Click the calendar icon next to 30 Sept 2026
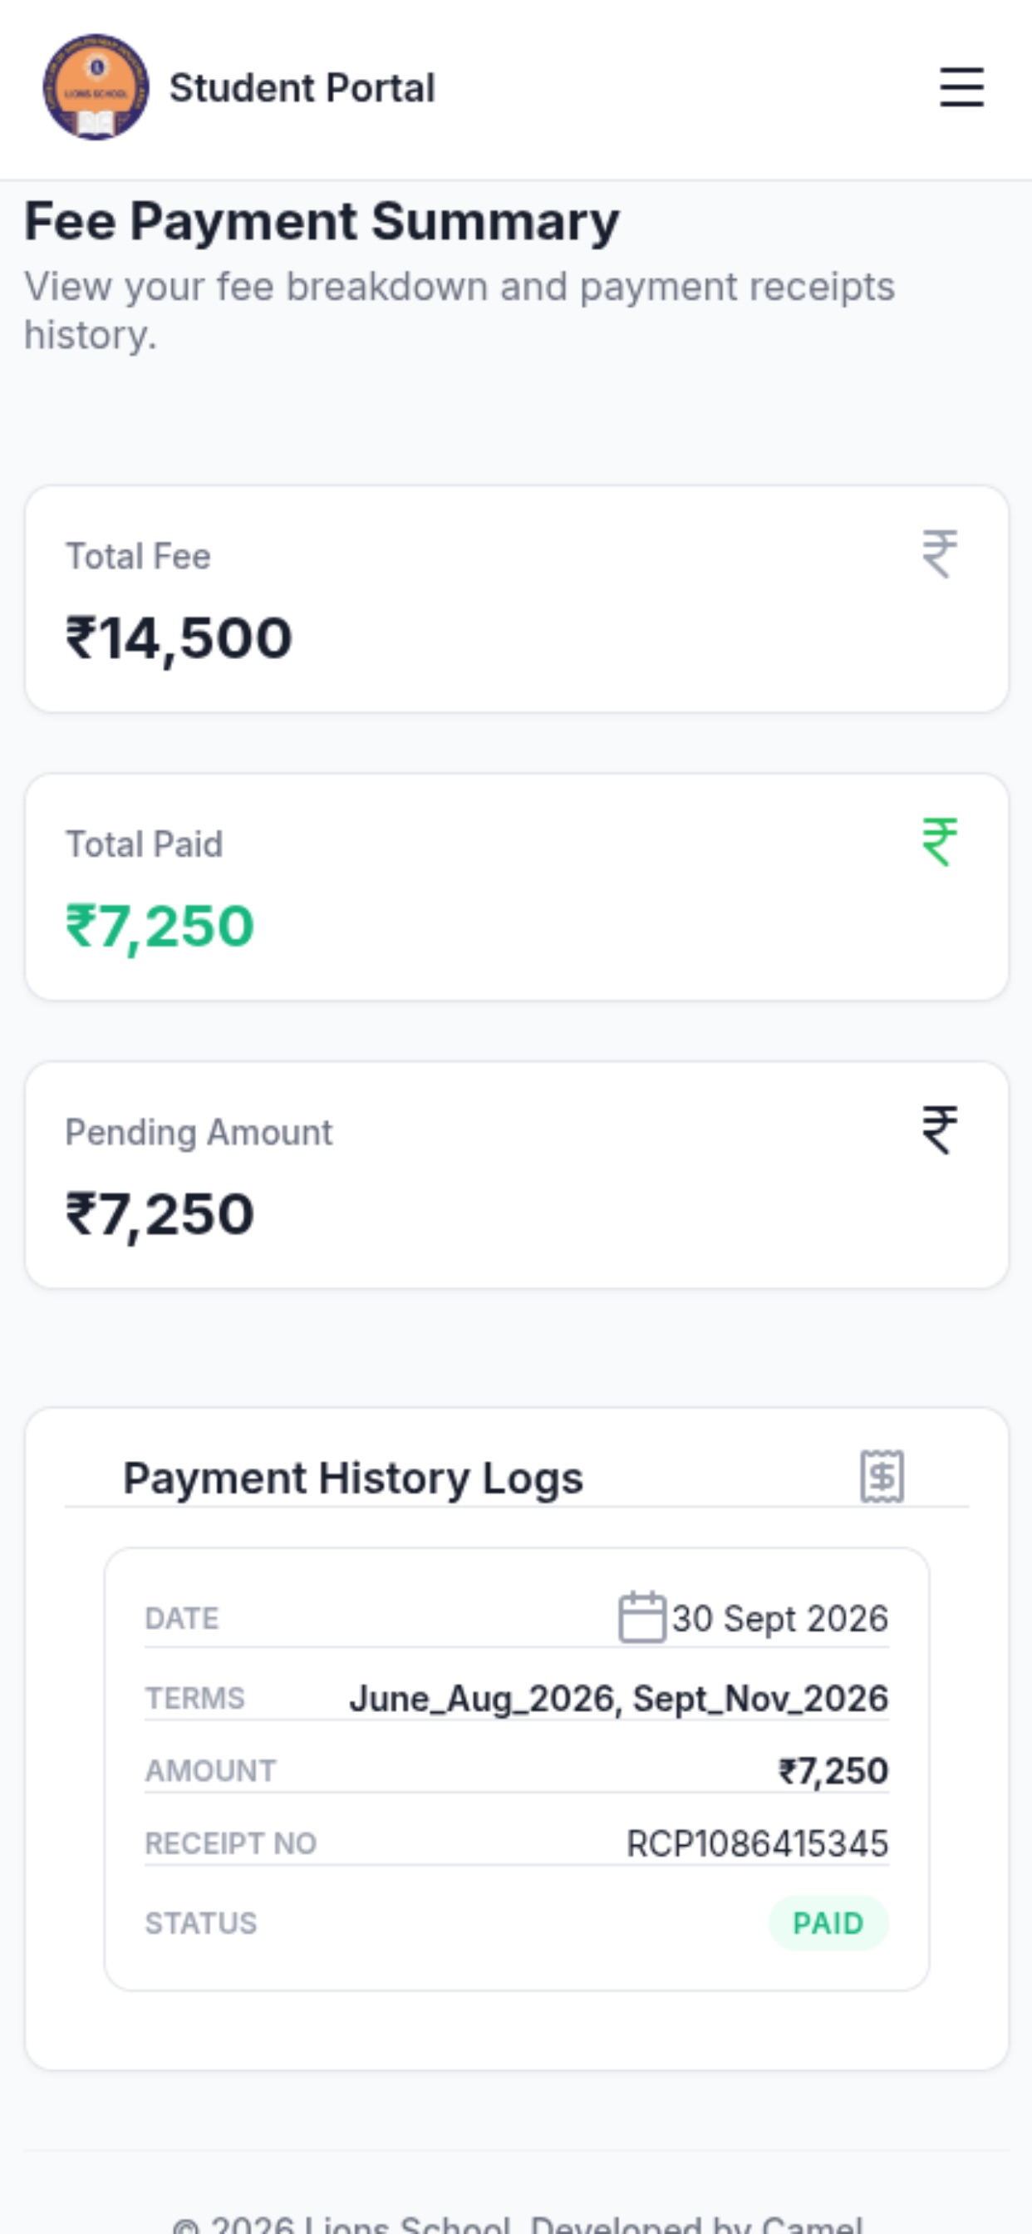The height and width of the screenshot is (2234, 1032). (x=641, y=1616)
